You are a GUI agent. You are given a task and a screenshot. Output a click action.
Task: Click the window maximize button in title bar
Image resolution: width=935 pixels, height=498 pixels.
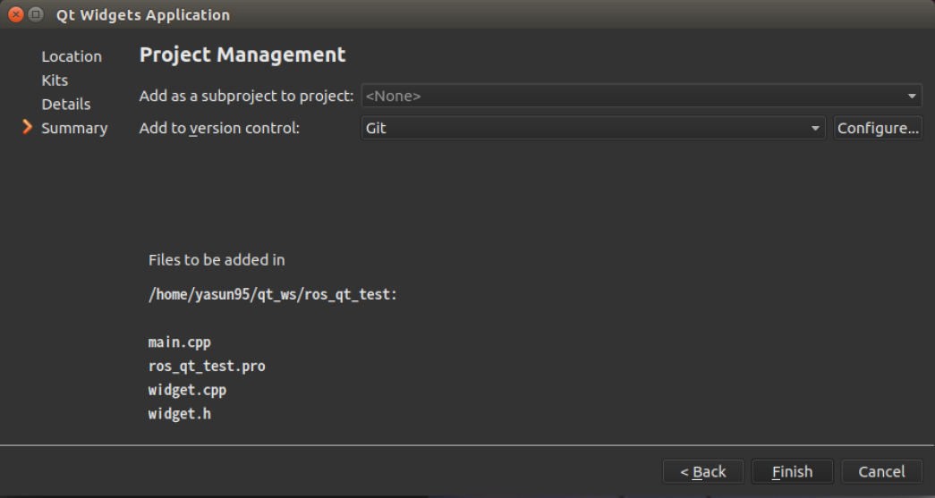36,14
